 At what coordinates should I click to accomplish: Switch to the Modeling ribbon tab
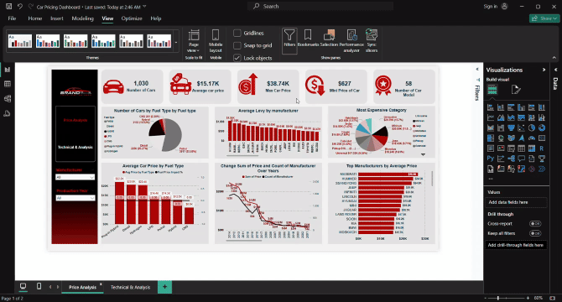click(x=82, y=18)
